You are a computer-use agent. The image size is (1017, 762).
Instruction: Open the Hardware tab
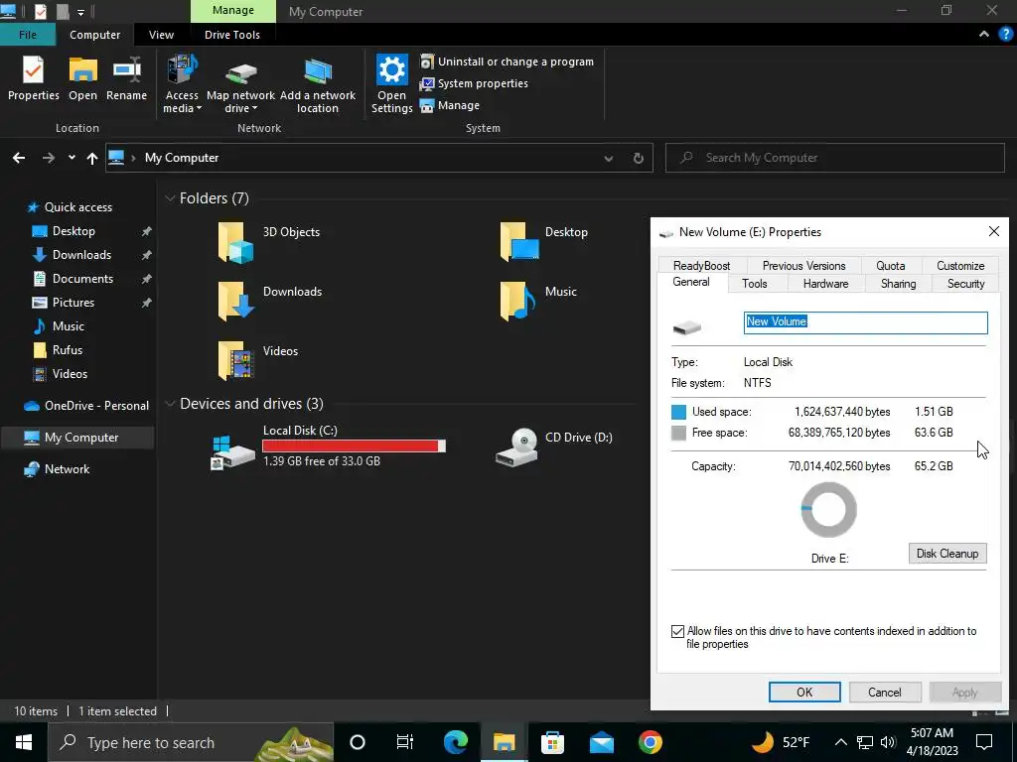(825, 284)
